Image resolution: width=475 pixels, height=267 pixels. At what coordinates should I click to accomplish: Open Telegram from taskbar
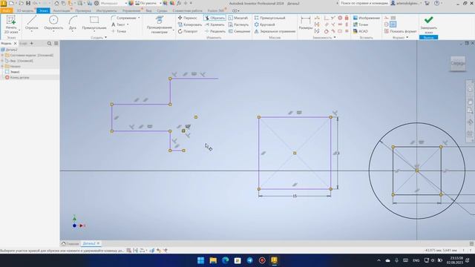(x=249, y=260)
